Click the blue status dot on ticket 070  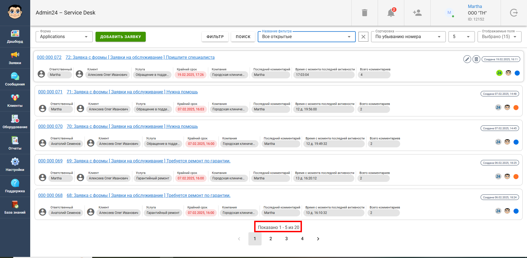(516, 142)
